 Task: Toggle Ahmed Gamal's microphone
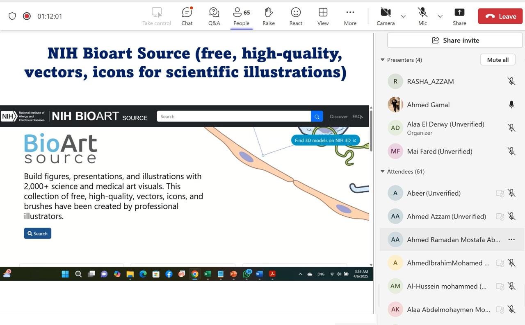(x=511, y=105)
